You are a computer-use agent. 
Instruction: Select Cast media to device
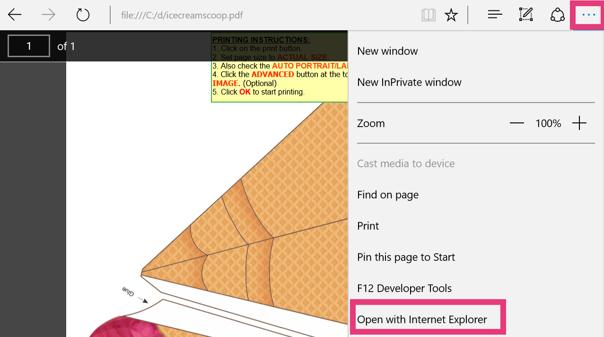pyautogui.click(x=406, y=164)
